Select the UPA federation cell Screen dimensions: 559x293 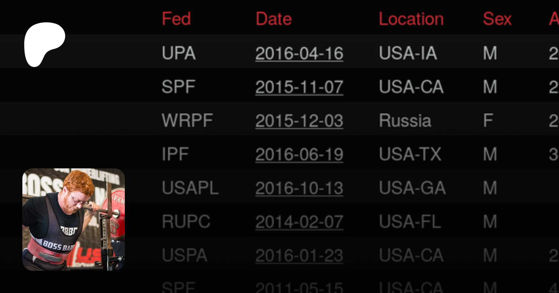click(x=179, y=53)
